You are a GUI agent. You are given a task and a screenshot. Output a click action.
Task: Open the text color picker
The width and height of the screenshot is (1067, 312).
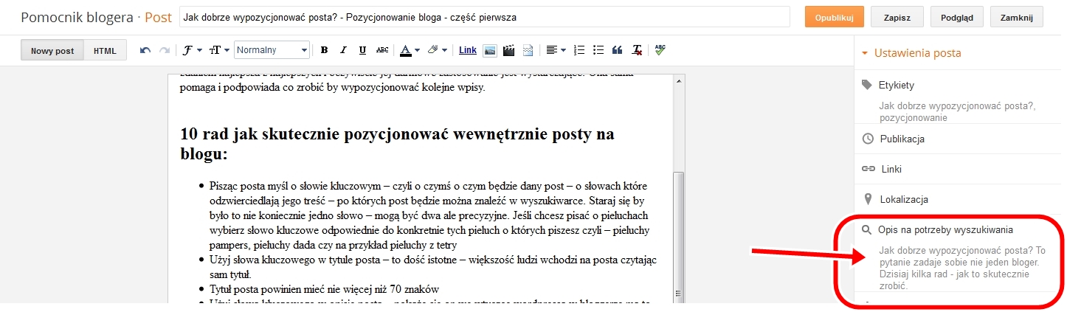click(409, 51)
